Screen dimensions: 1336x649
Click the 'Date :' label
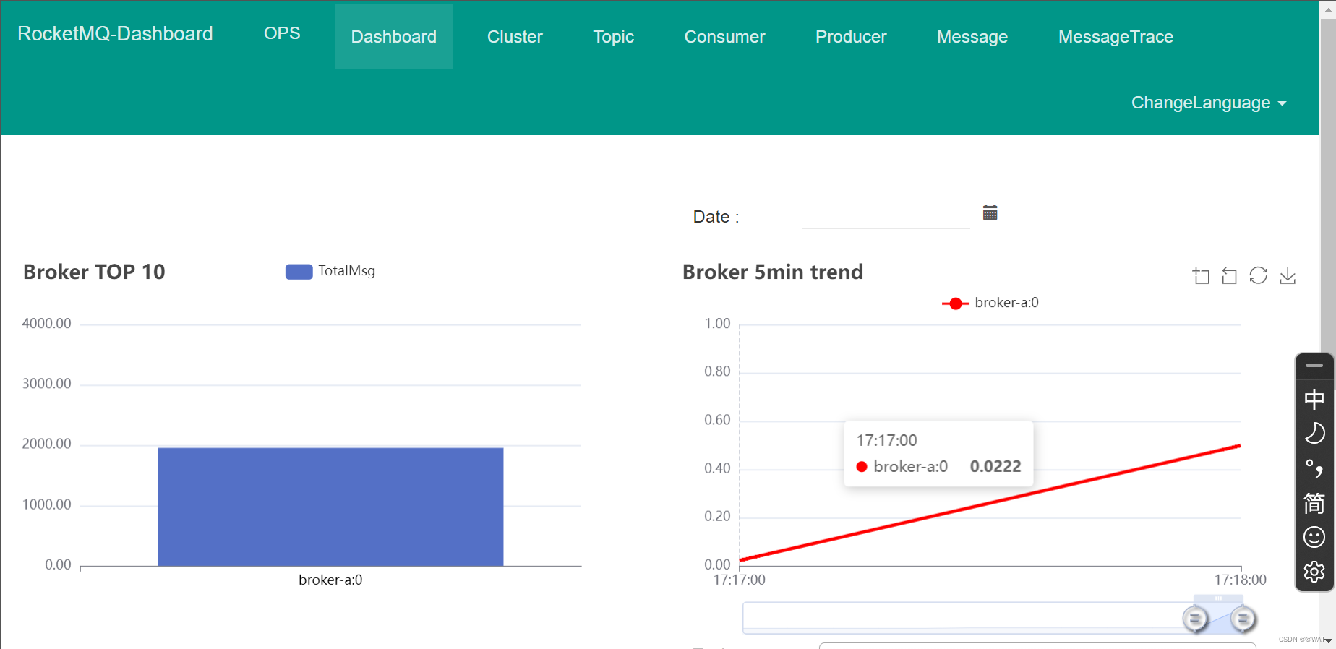[716, 217]
